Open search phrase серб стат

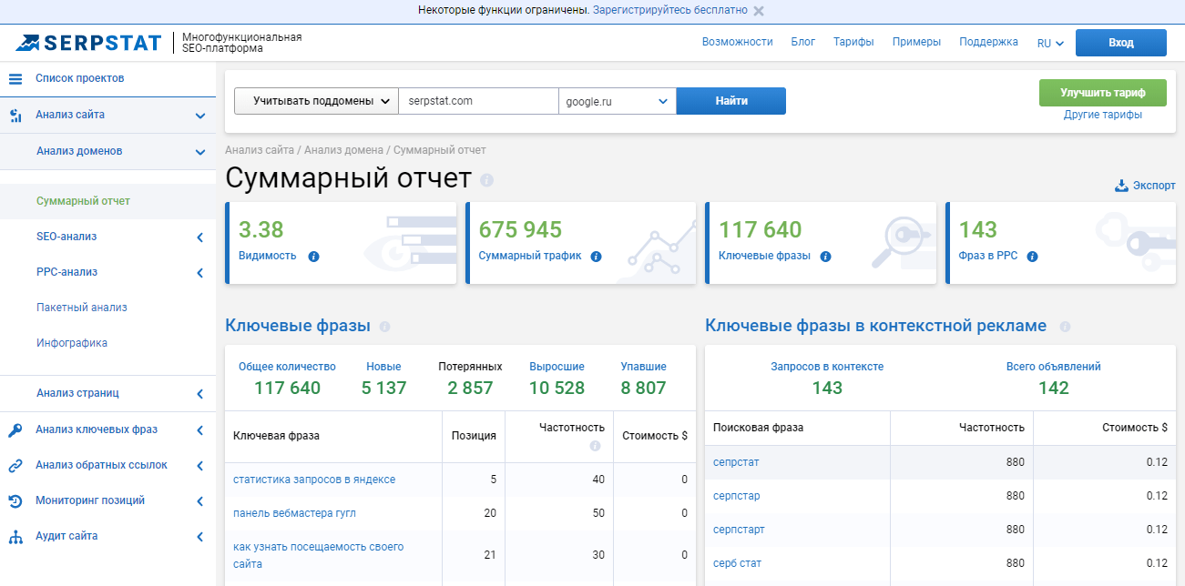pyautogui.click(x=737, y=563)
